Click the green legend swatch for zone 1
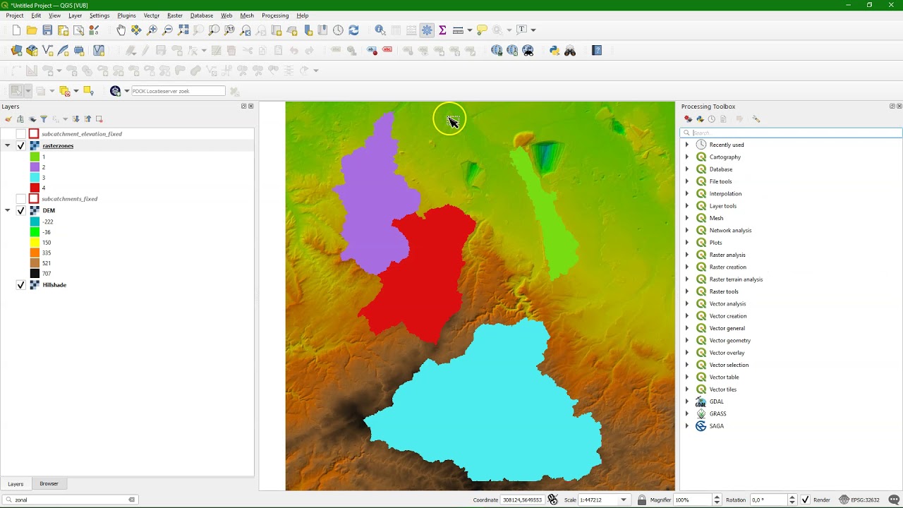Viewport: 903px width, 508px height. (x=35, y=157)
